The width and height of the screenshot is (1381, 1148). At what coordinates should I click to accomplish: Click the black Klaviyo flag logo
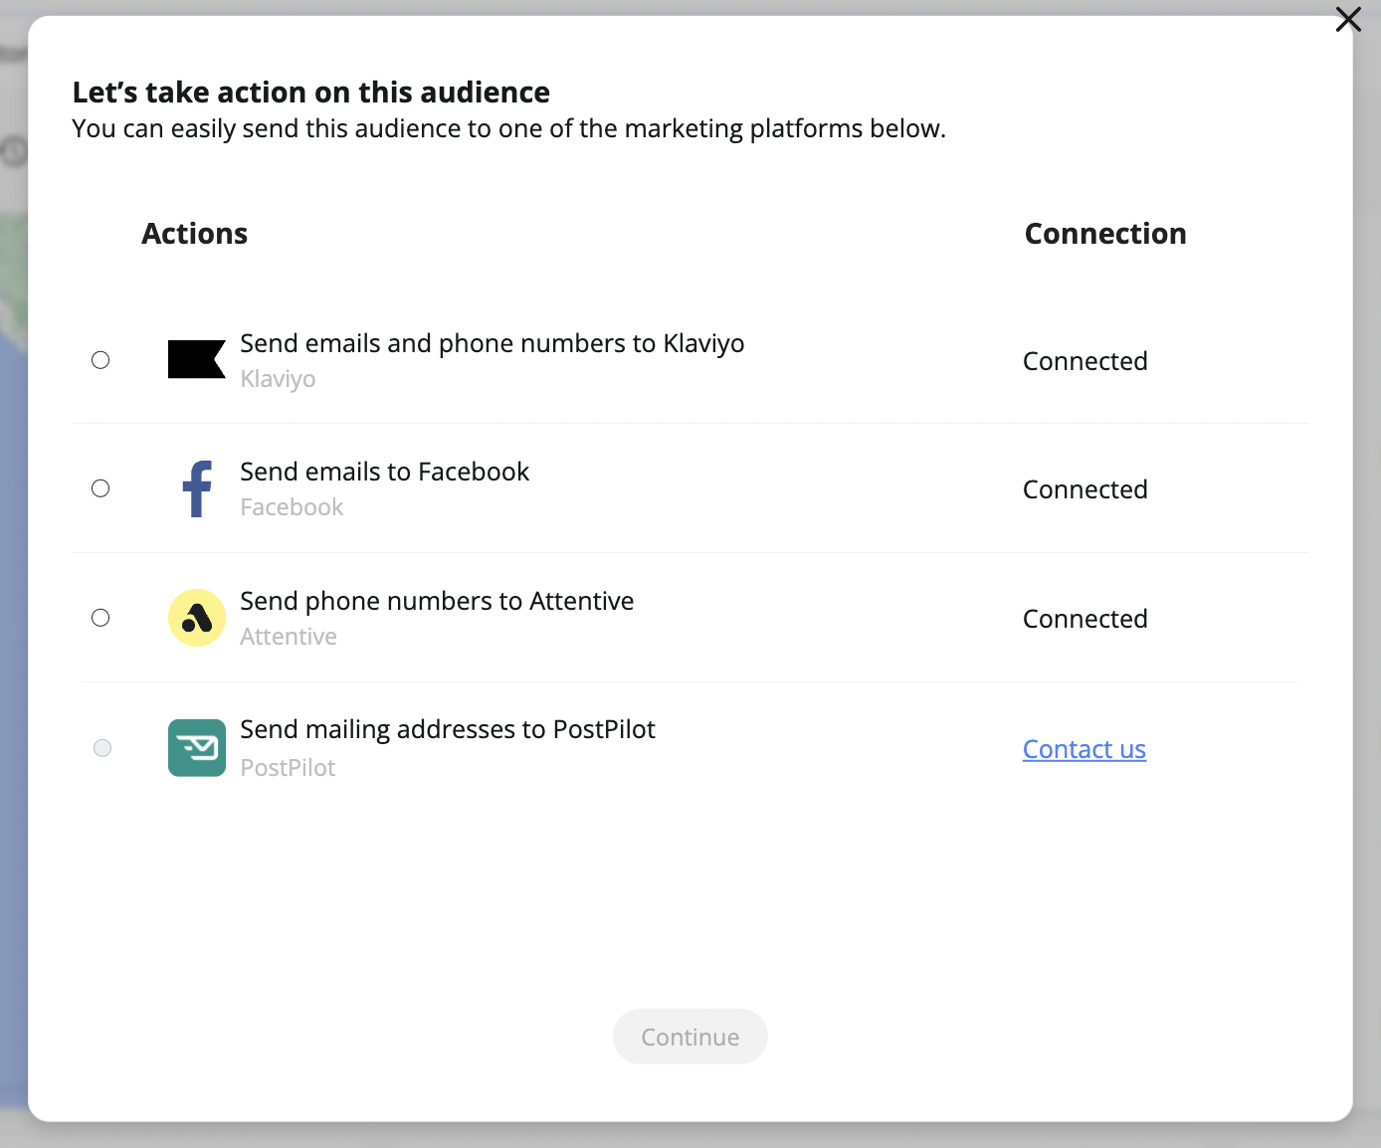point(197,359)
